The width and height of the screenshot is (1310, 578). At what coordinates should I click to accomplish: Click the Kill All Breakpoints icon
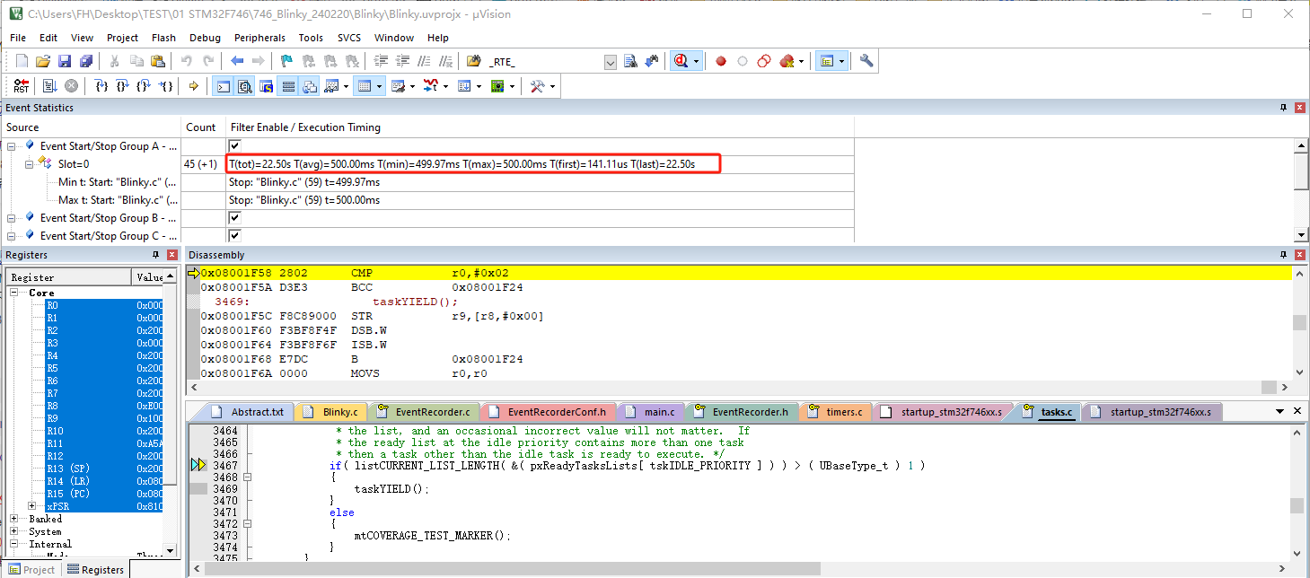tap(787, 61)
